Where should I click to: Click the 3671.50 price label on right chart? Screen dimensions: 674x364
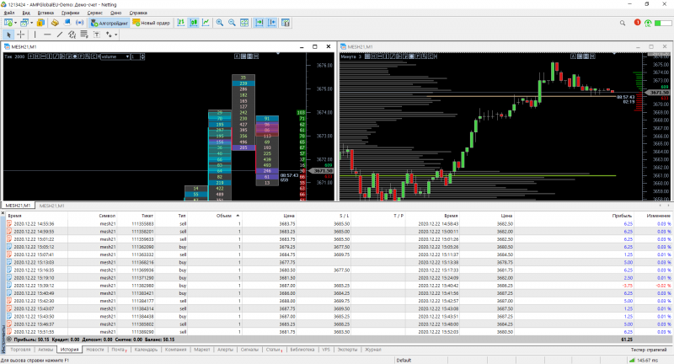[659, 93]
